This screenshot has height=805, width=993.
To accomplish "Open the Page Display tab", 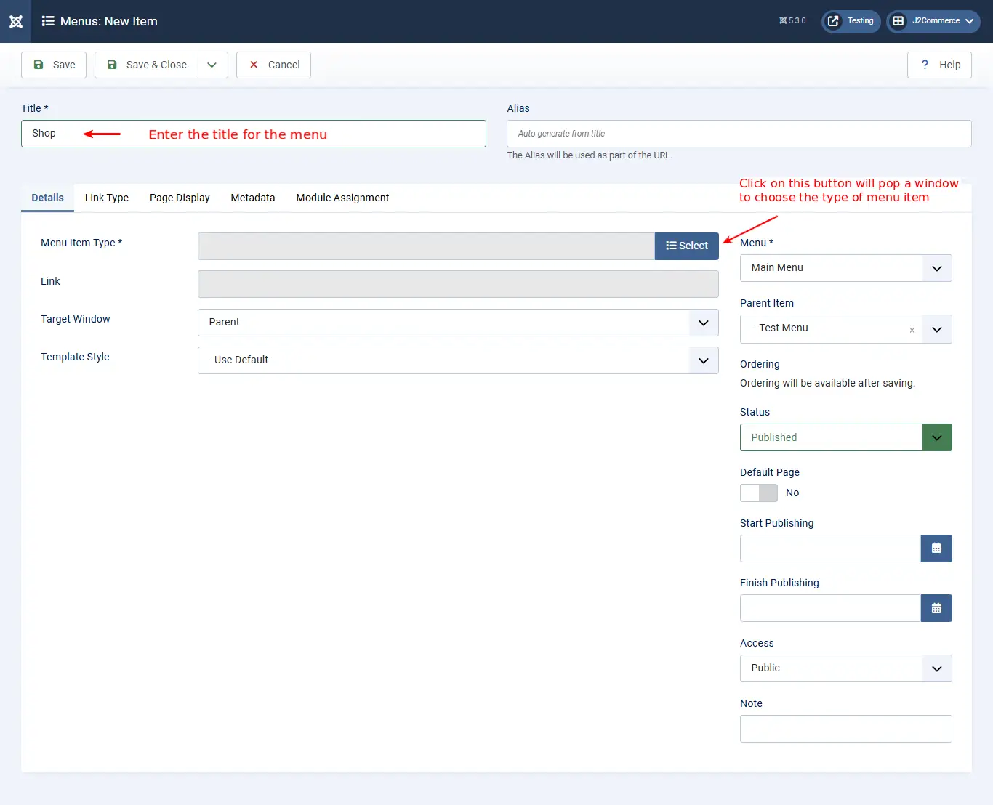I will 180,198.
